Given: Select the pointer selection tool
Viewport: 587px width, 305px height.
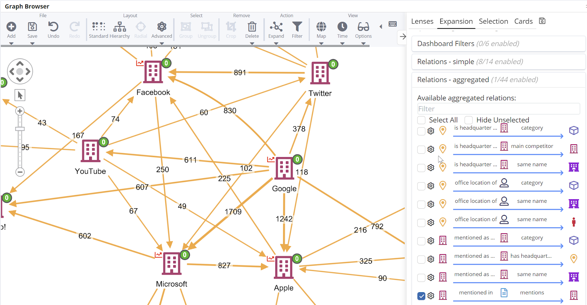Looking at the screenshot, I should click(x=20, y=95).
